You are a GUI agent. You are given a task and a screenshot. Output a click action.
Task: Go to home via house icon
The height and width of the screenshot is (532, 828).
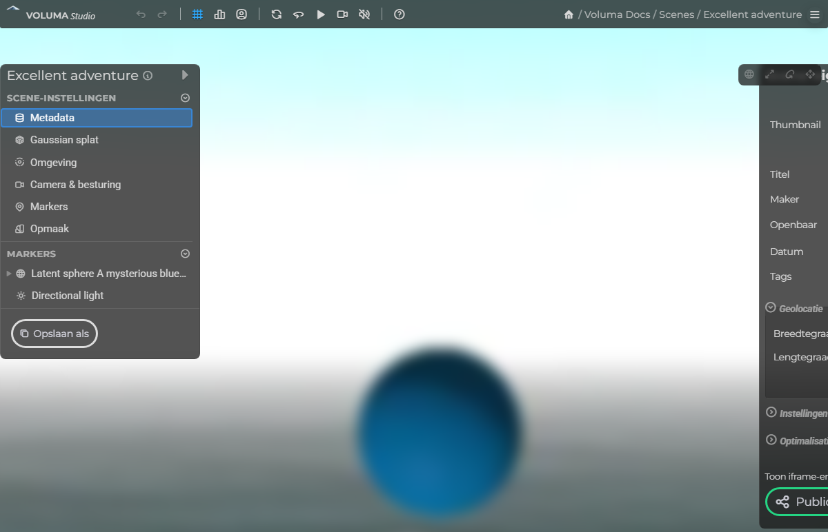(x=569, y=14)
